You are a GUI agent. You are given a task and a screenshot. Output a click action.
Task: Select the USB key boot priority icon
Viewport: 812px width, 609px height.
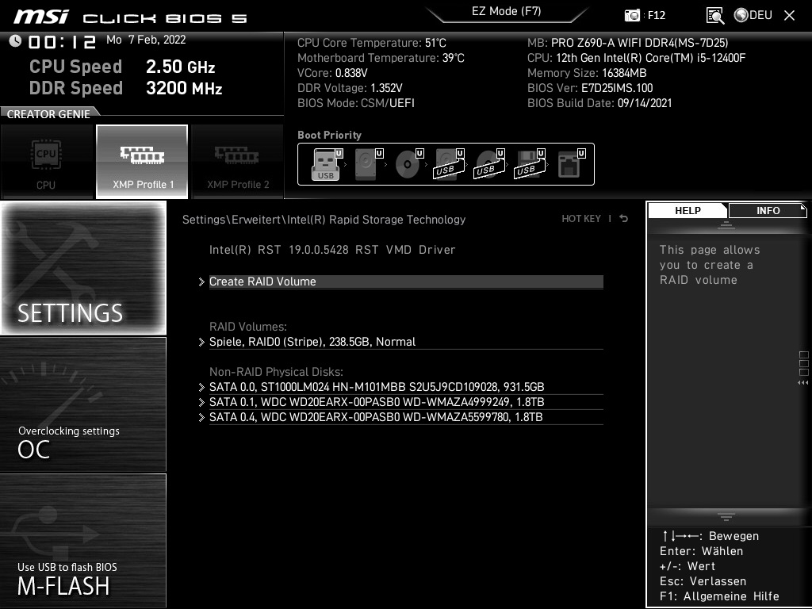(326, 164)
